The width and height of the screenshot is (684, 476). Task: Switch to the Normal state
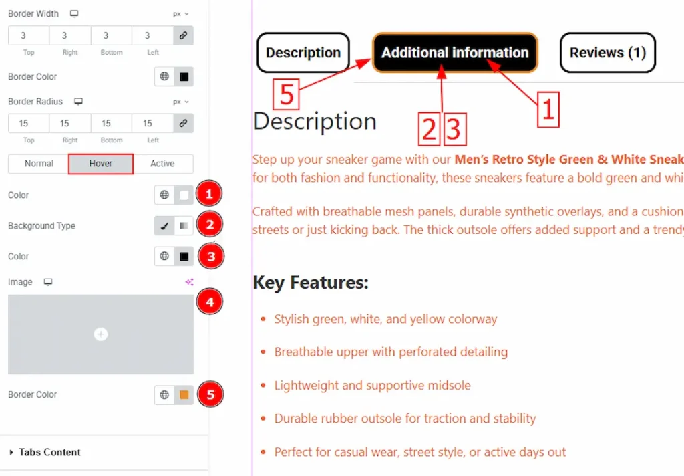(x=39, y=164)
